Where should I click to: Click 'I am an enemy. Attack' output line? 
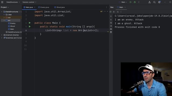(x=129, y=20)
